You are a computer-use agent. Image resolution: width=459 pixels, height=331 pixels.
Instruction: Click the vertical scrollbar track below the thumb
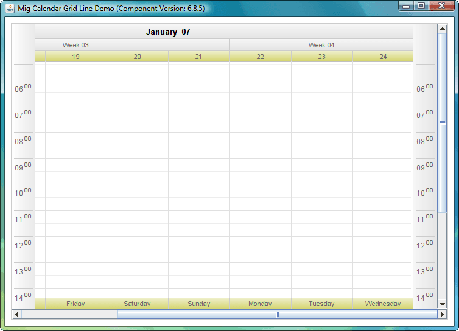click(x=443, y=256)
